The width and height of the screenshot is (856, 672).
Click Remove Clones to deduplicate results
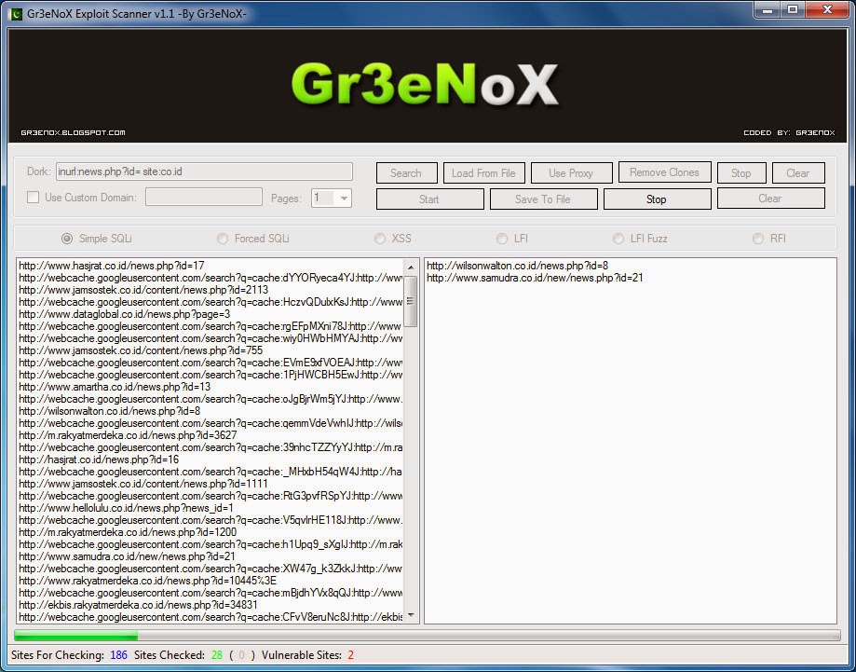(663, 172)
